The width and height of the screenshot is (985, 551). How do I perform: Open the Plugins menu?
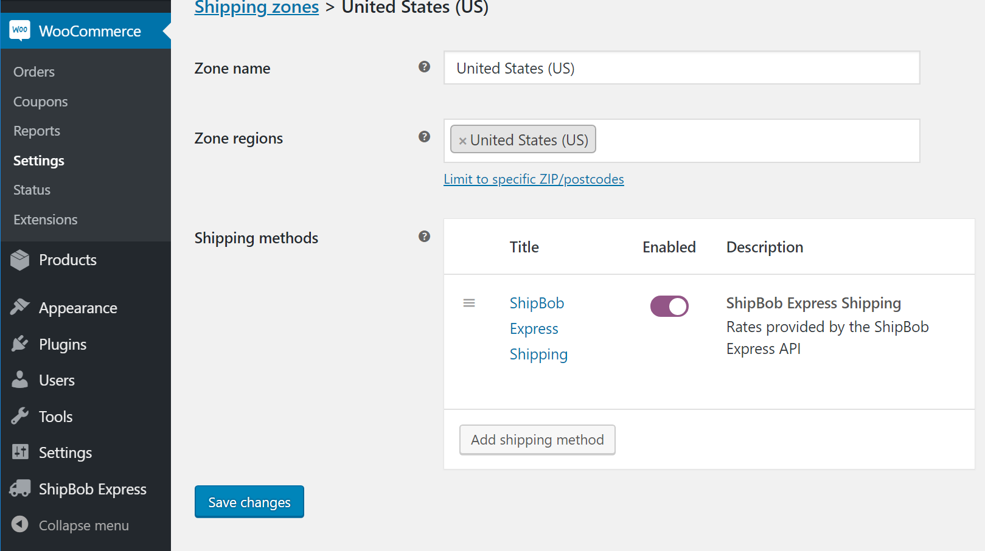pyautogui.click(x=63, y=344)
